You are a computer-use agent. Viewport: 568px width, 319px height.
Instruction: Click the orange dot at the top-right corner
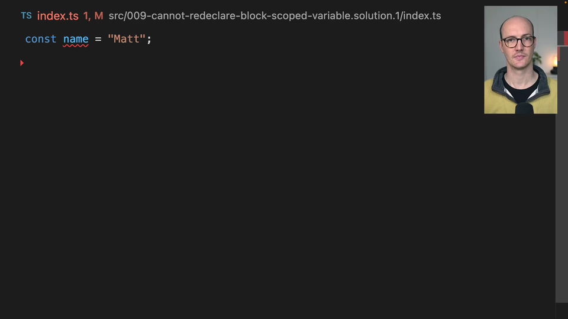coord(565,2)
